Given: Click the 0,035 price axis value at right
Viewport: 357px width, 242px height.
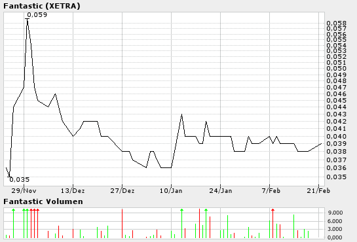Looking at the screenshot, I should tap(337, 177).
